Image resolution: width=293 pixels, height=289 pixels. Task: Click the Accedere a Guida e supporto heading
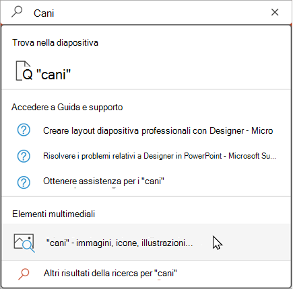tap(67, 107)
